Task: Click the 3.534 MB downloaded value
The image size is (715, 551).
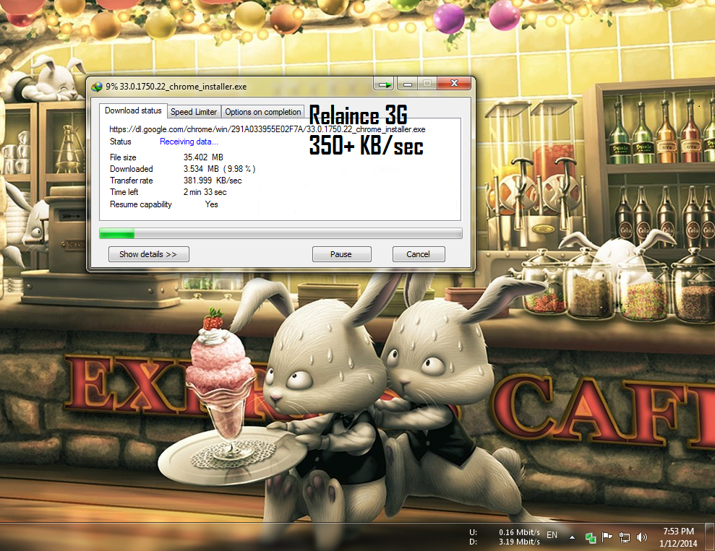Action: [x=219, y=169]
